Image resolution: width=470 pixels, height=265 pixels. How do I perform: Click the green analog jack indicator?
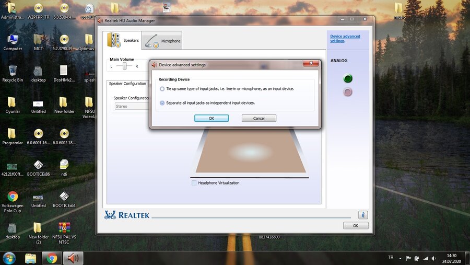tap(348, 78)
